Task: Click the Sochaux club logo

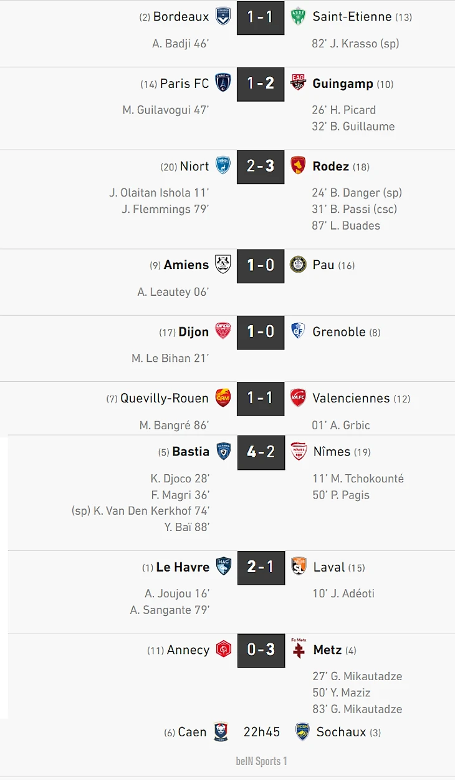Action: [x=303, y=732]
